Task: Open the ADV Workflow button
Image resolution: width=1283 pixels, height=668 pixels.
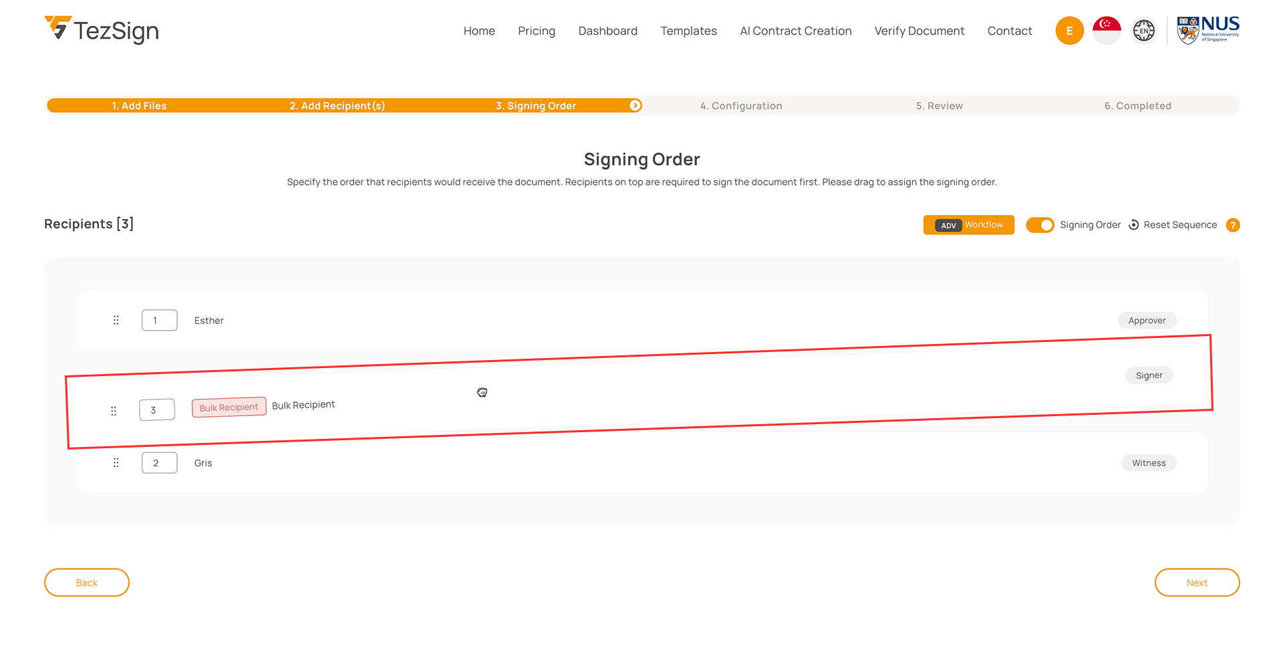Action: coord(968,225)
